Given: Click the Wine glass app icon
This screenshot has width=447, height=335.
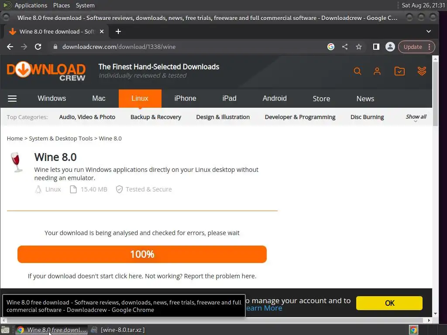Looking at the screenshot, I should 16,162.
